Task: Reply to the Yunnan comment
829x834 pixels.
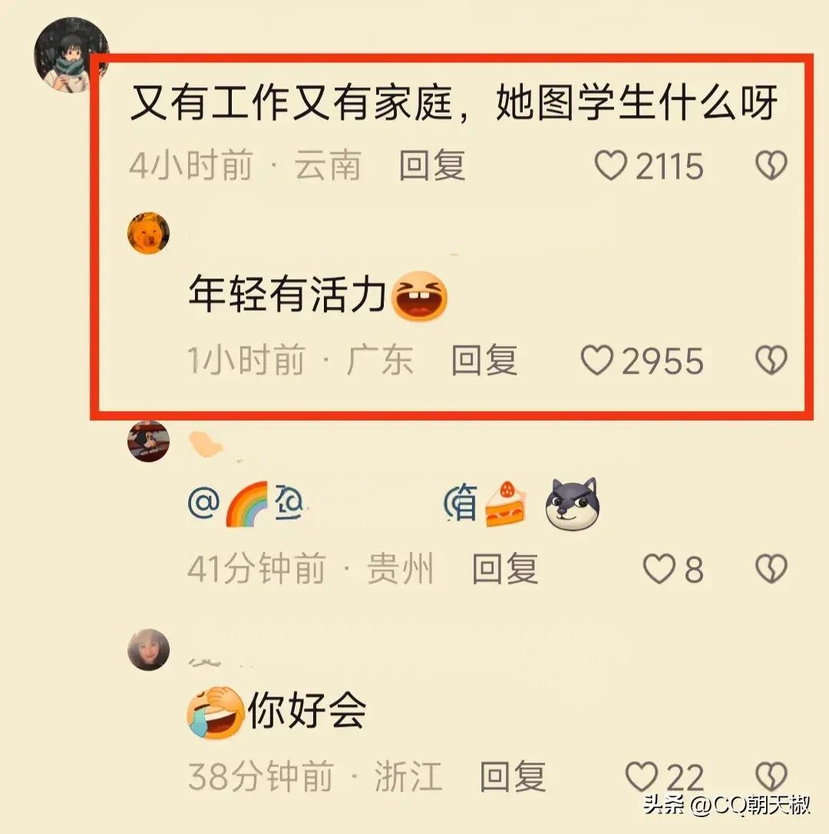Action: pyautogui.click(x=432, y=166)
